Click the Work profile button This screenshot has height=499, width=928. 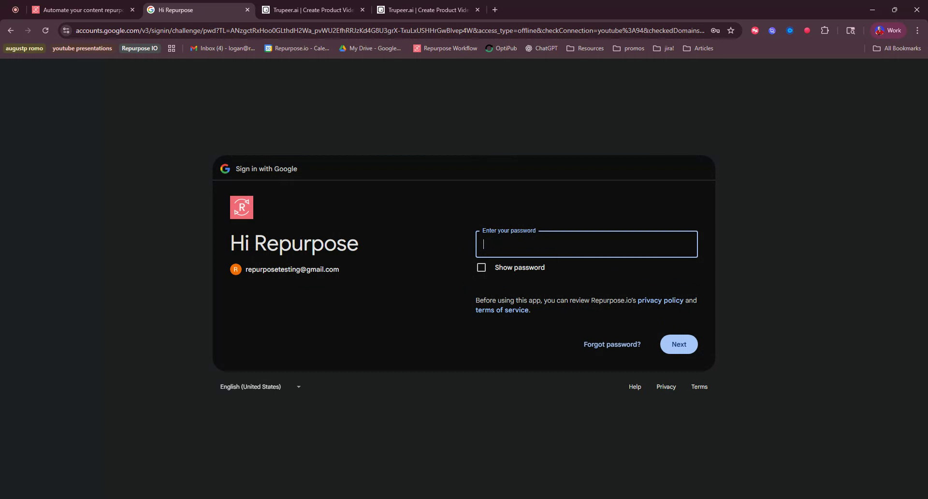tap(888, 30)
